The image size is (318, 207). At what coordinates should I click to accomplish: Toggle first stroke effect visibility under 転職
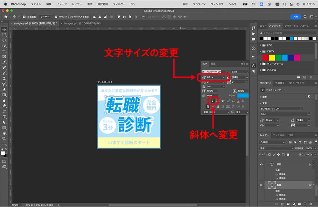277,195
